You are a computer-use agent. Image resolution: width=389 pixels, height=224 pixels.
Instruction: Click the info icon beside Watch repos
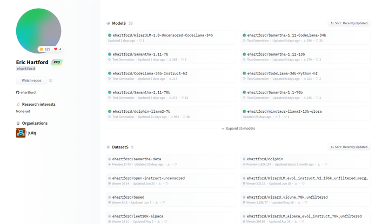click(x=51, y=80)
